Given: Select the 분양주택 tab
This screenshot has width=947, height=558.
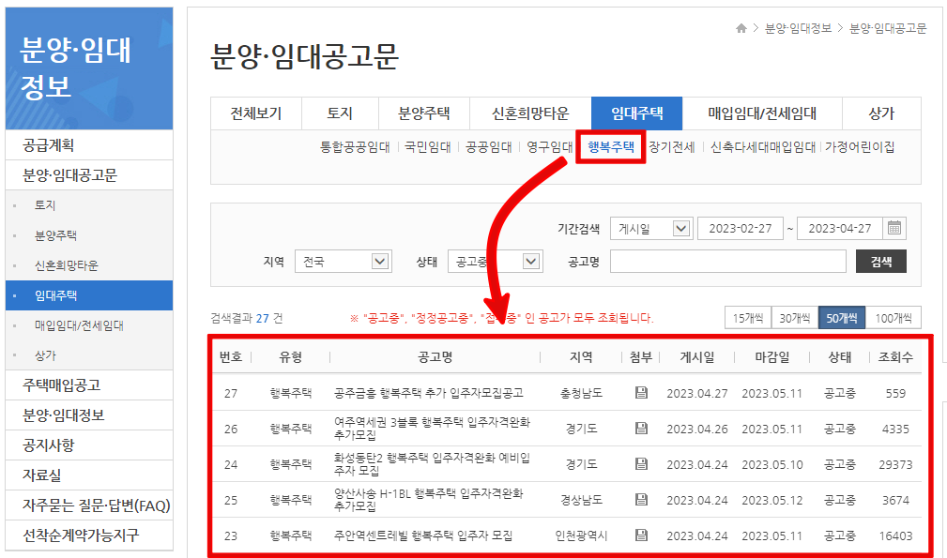Looking at the screenshot, I should [424, 113].
